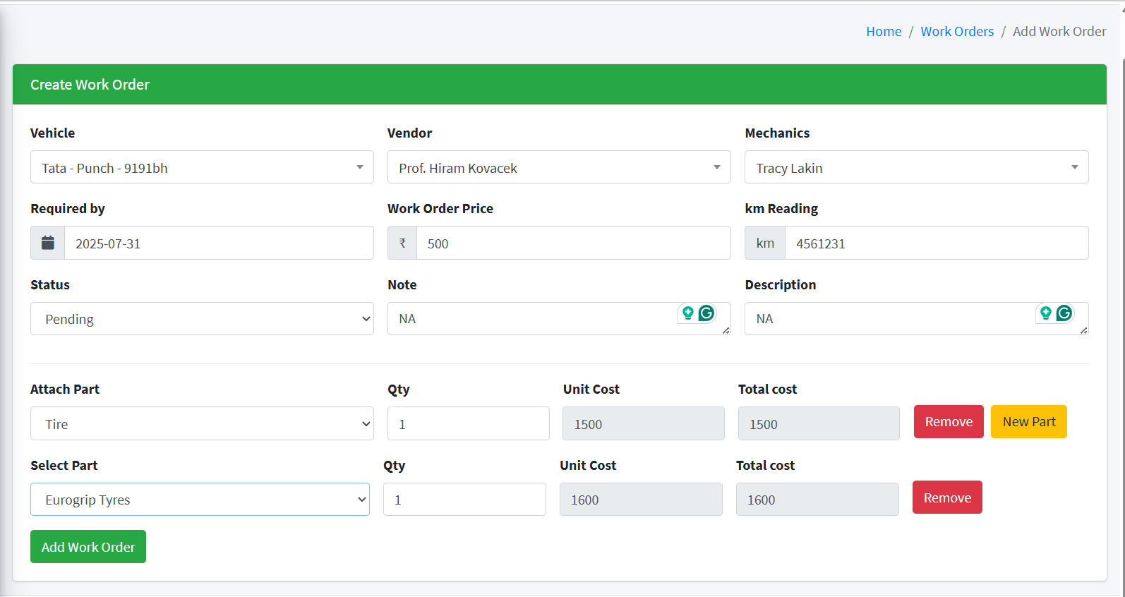
Task: Go to Home via breadcrumb link
Action: coord(884,32)
